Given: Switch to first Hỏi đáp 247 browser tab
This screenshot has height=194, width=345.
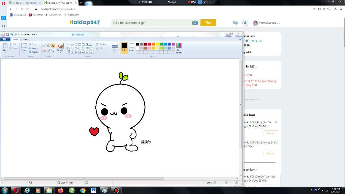Looking at the screenshot, I should pos(24,3).
